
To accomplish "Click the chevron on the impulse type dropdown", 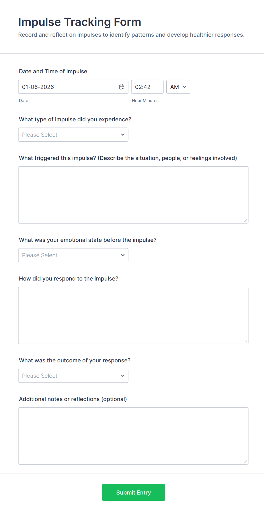I will click(123, 134).
